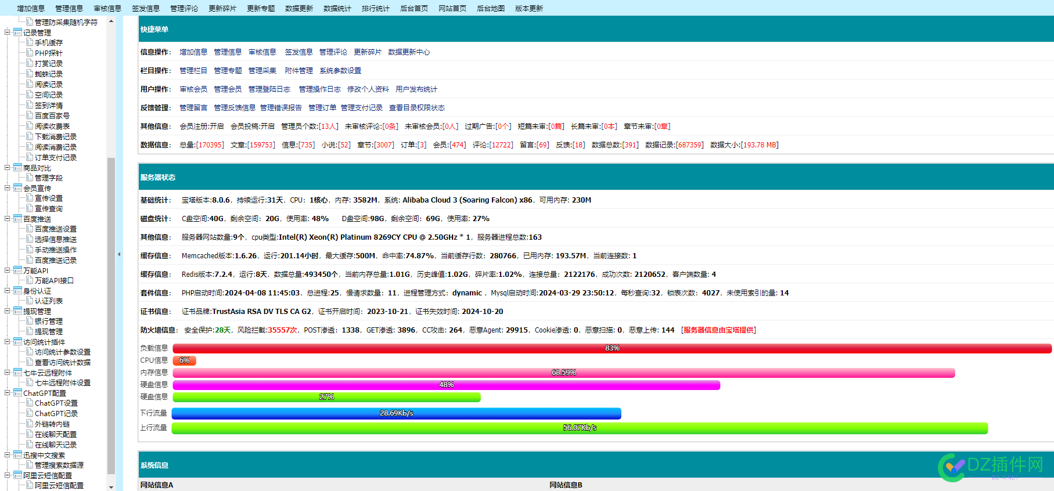Click the page icon next to 阅读记录

(30, 84)
